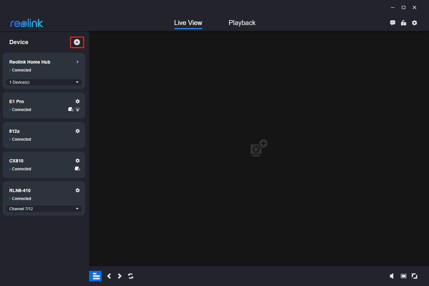The width and height of the screenshot is (429, 286).
Task: Click the padlock icon in header
Action: pos(404,23)
